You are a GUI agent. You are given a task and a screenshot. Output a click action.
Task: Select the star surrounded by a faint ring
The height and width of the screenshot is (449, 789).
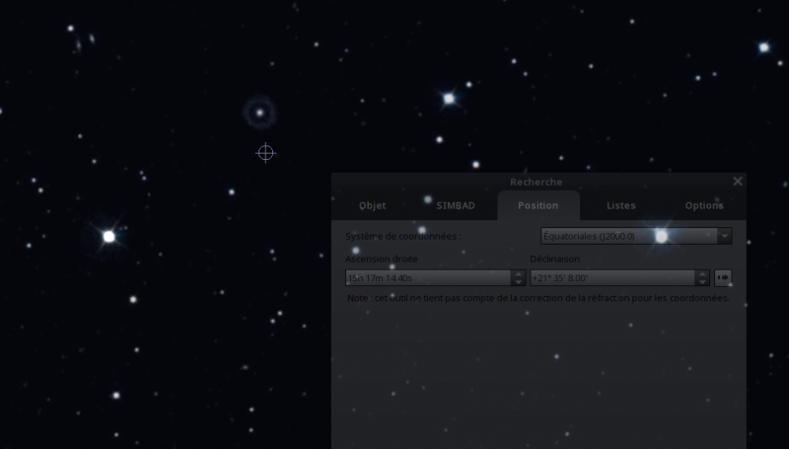pos(259,112)
